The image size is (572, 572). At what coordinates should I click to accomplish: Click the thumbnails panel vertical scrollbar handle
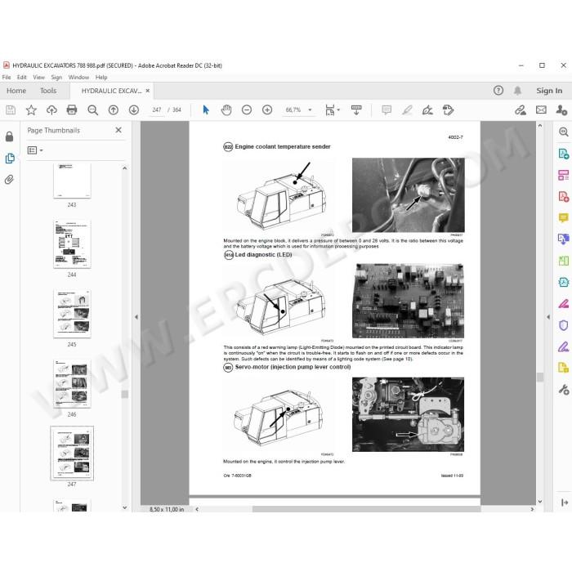125,394
